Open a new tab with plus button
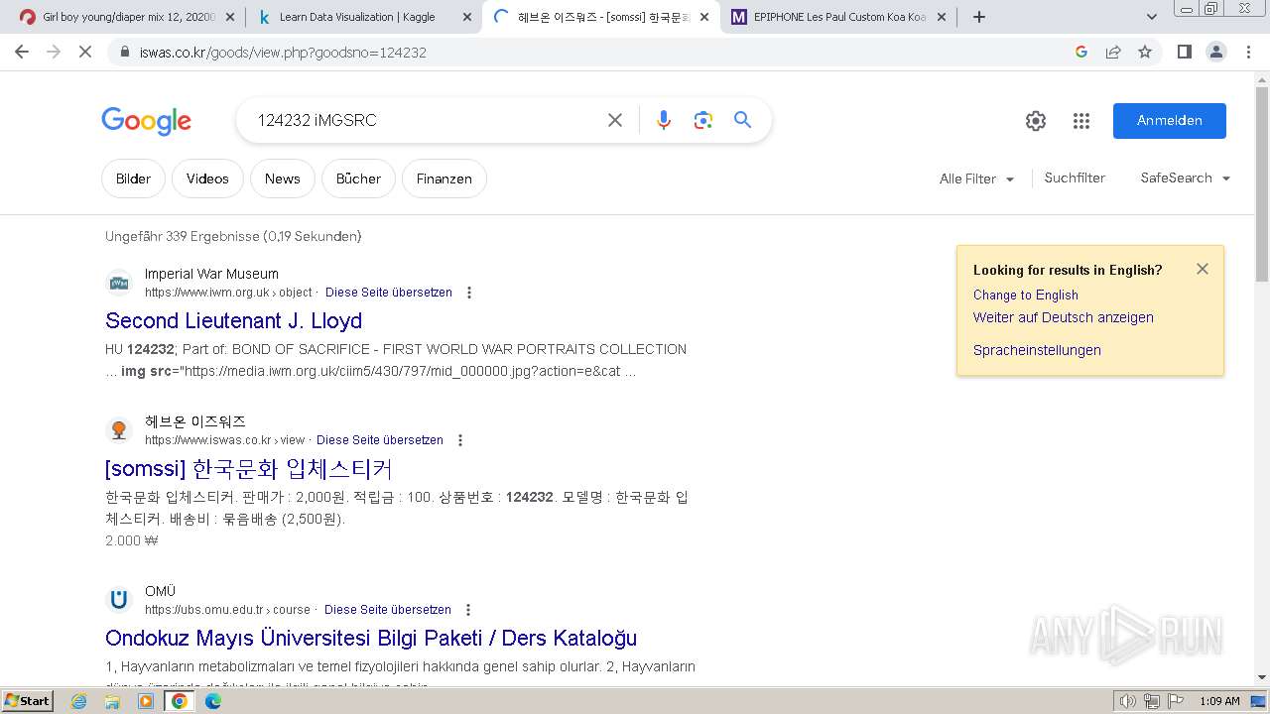 click(x=979, y=17)
